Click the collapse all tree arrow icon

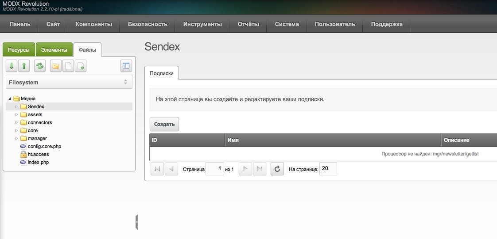click(24, 66)
